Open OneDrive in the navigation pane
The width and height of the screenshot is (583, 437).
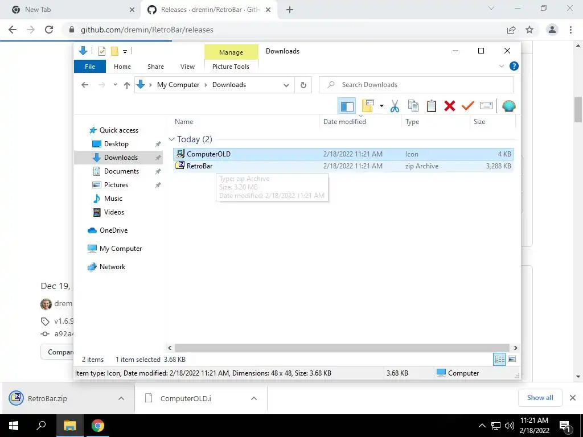pos(113,230)
